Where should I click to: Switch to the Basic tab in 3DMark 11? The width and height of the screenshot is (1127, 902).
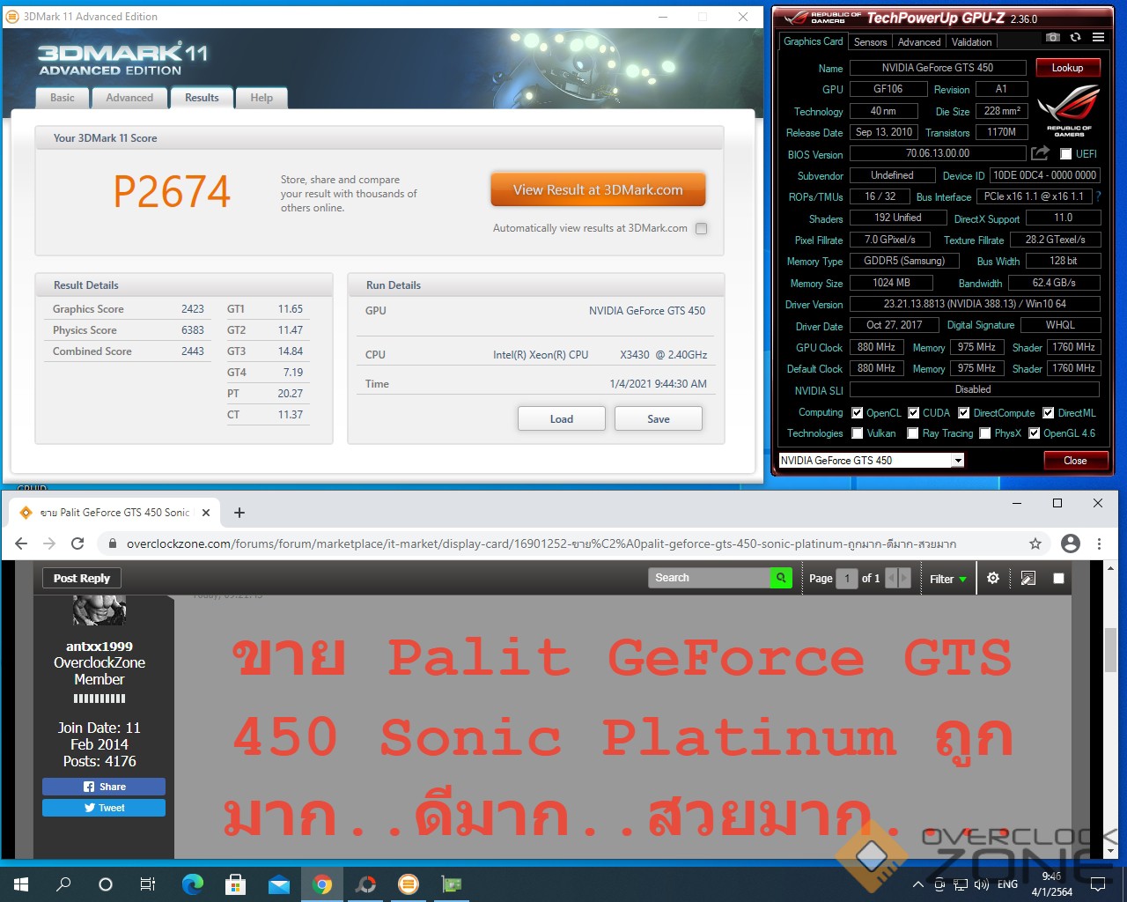63,98
